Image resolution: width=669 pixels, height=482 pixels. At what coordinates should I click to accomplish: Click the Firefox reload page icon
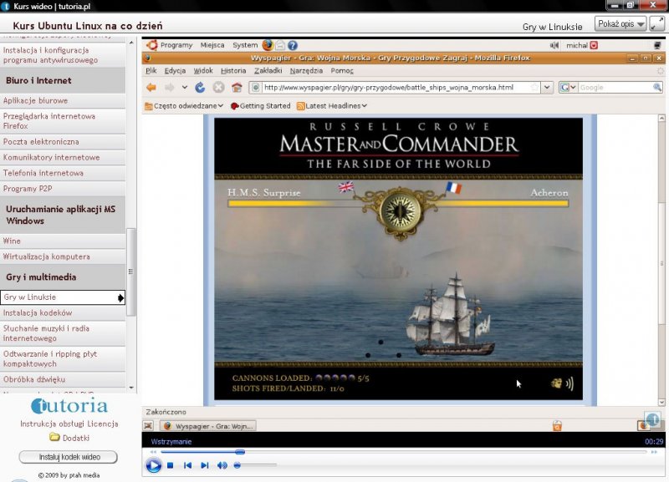tap(200, 88)
